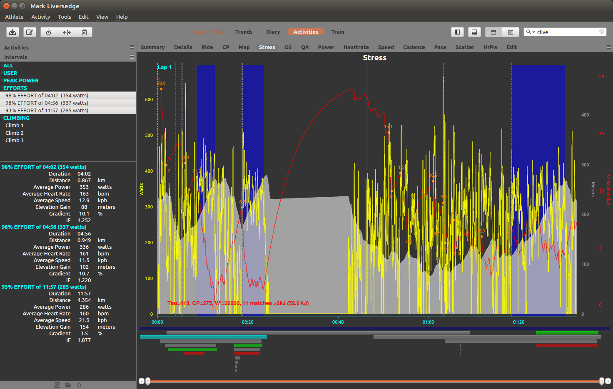Open the Scatter chart tab
The image size is (613, 389).
(465, 47)
